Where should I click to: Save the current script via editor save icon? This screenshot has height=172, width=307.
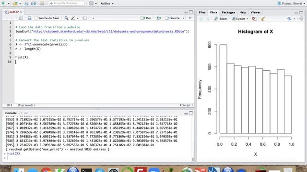click(29, 18)
